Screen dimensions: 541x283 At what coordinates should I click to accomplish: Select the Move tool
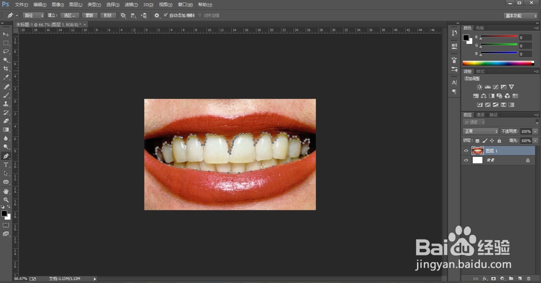[6, 34]
